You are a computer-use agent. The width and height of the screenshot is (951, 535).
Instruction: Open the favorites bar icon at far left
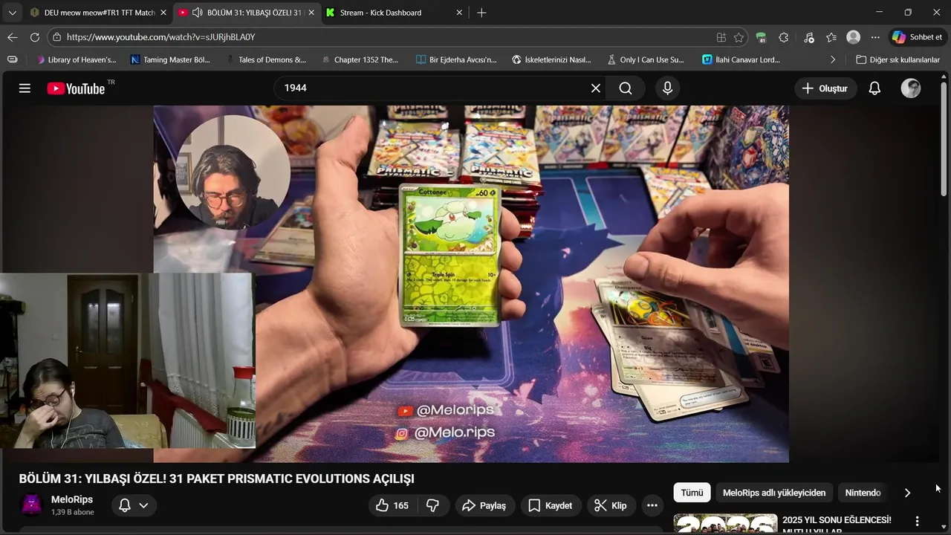[x=11, y=59]
